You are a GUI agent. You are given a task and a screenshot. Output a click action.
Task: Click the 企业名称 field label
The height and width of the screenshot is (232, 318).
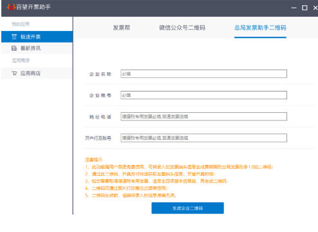(100, 74)
